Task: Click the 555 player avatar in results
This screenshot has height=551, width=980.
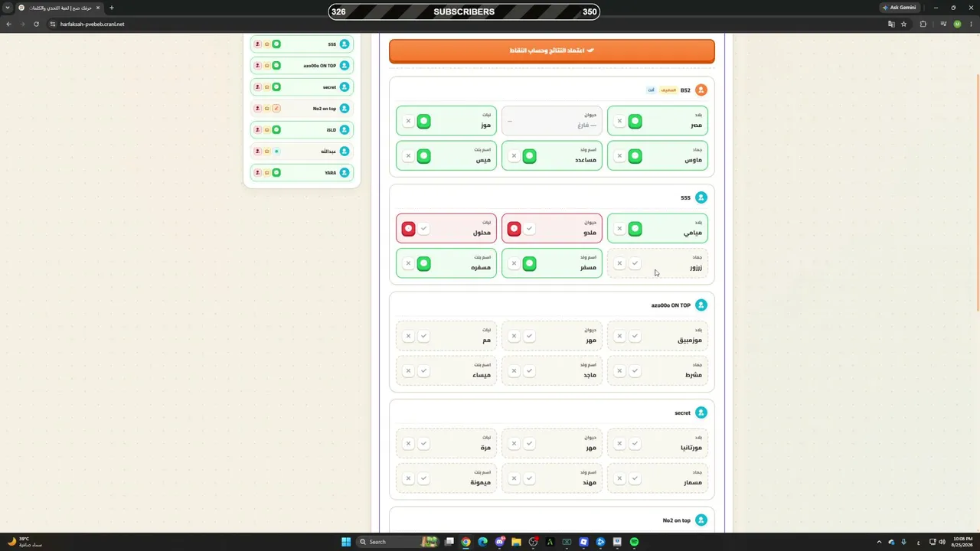Action: [x=701, y=197]
